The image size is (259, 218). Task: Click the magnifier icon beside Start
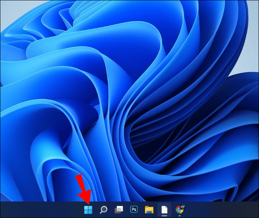104,209
